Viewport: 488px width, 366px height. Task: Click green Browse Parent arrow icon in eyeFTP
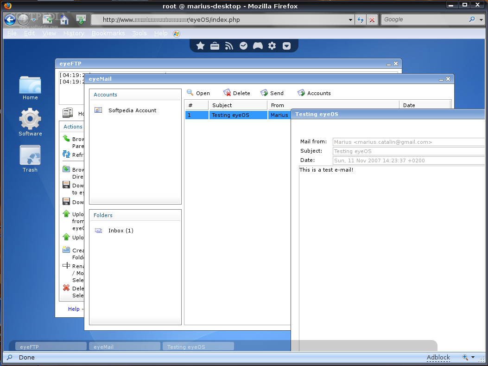pos(66,138)
